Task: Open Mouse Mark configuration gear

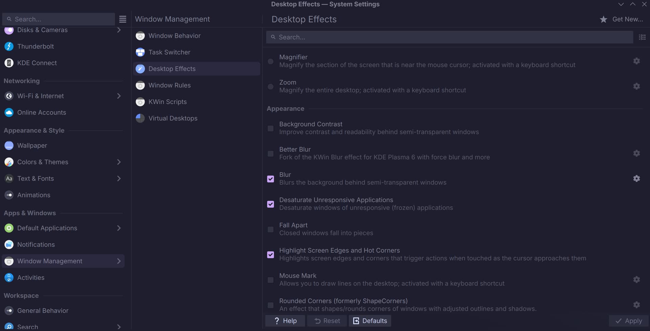Action: (x=636, y=280)
